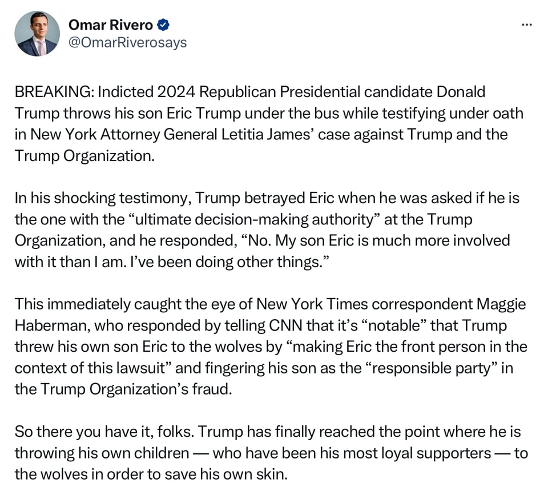The width and height of the screenshot is (548, 499).
Task: Open the @OmarRiverosays handle link
Action: (127, 43)
